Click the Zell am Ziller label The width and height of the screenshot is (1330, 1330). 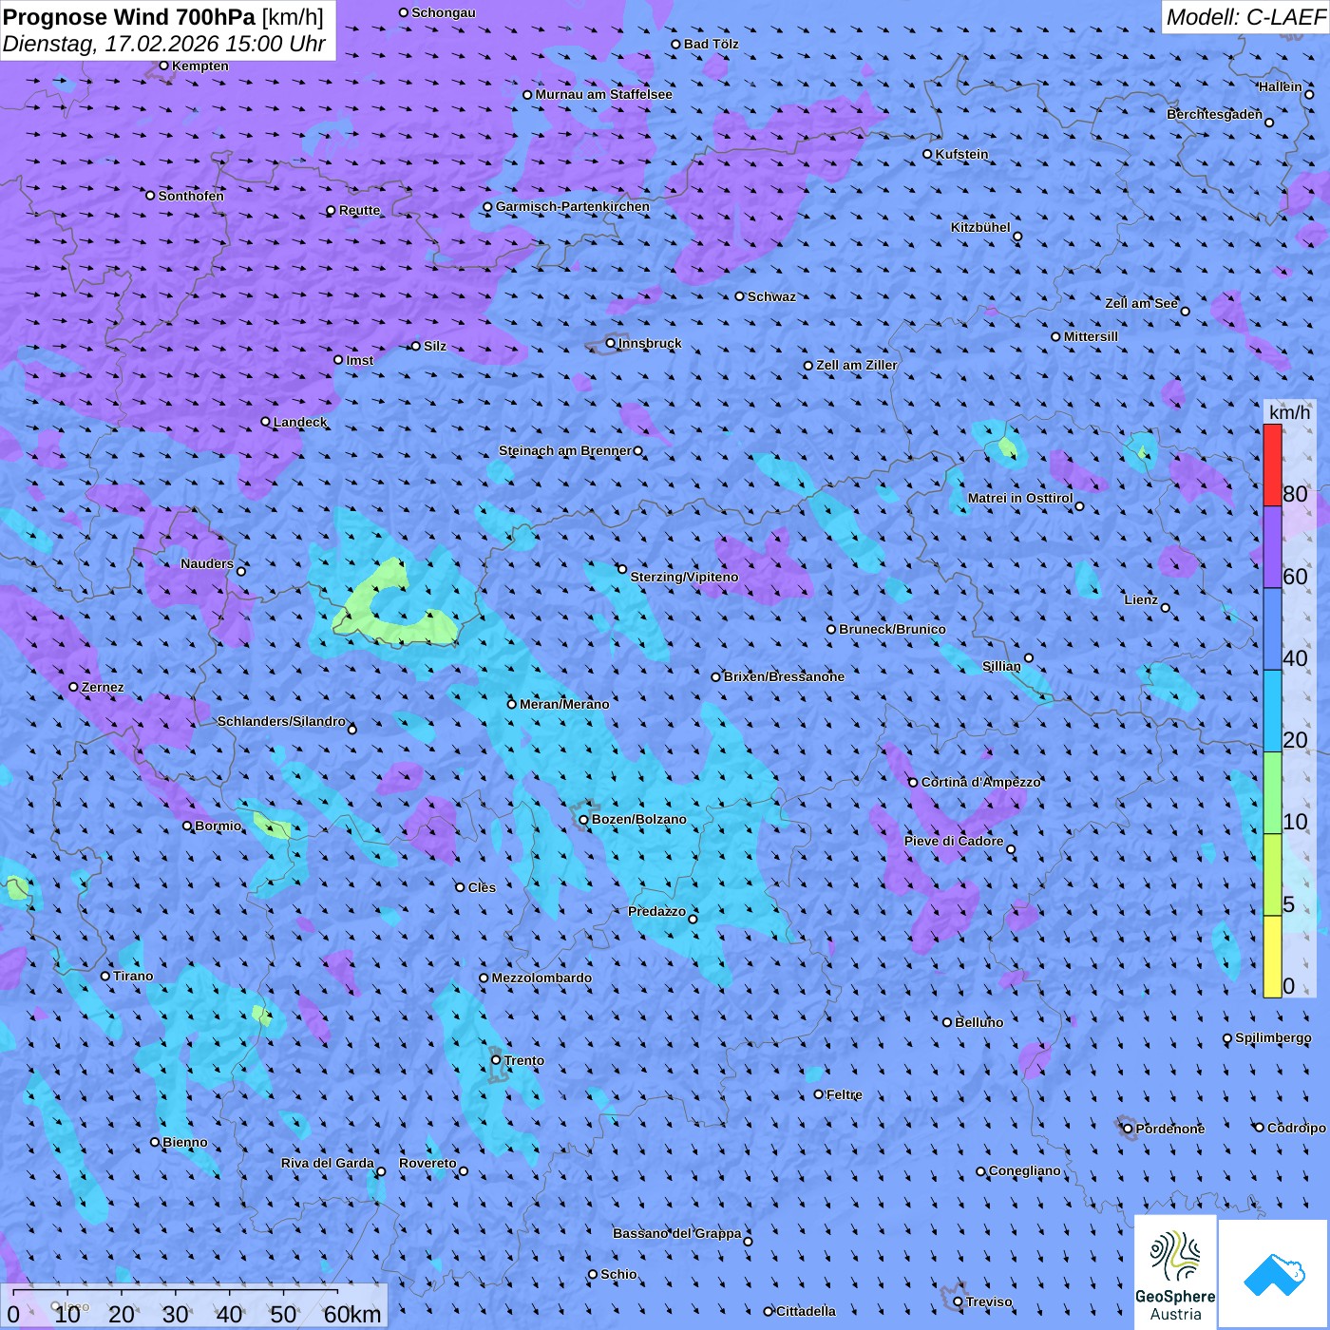[856, 365]
